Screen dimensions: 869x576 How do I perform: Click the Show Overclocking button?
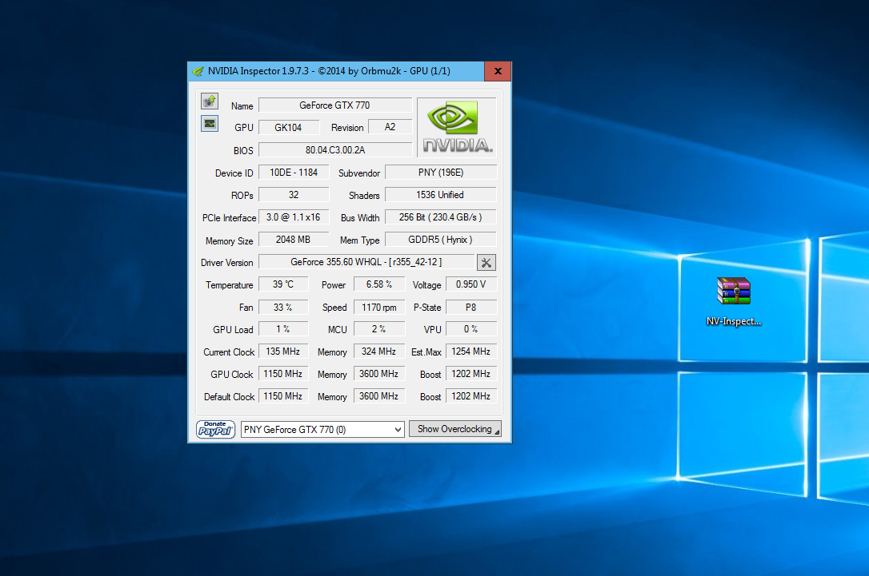[455, 429]
